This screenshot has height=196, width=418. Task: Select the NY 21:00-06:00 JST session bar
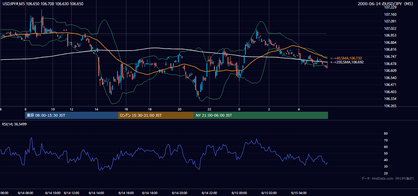(261, 115)
